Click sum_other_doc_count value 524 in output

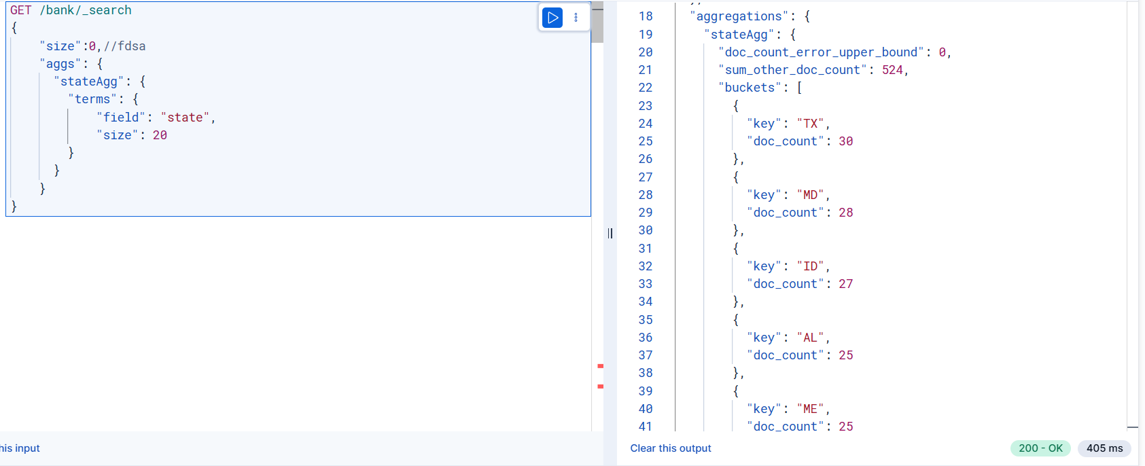[x=892, y=70]
